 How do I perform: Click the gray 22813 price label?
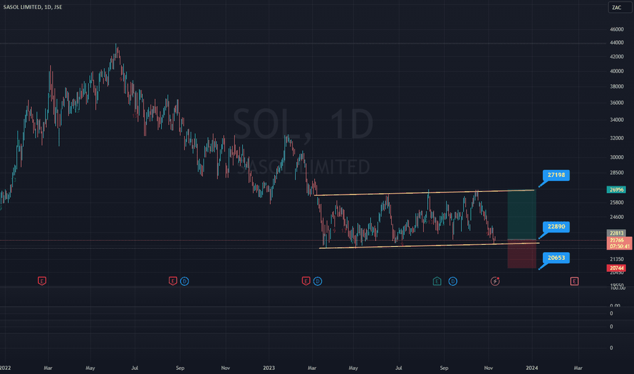tap(616, 233)
